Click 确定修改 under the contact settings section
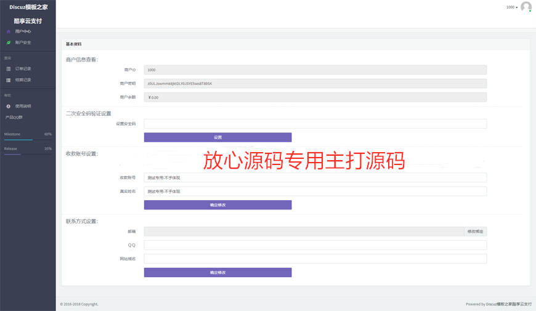This screenshot has height=311, width=536. [217, 272]
